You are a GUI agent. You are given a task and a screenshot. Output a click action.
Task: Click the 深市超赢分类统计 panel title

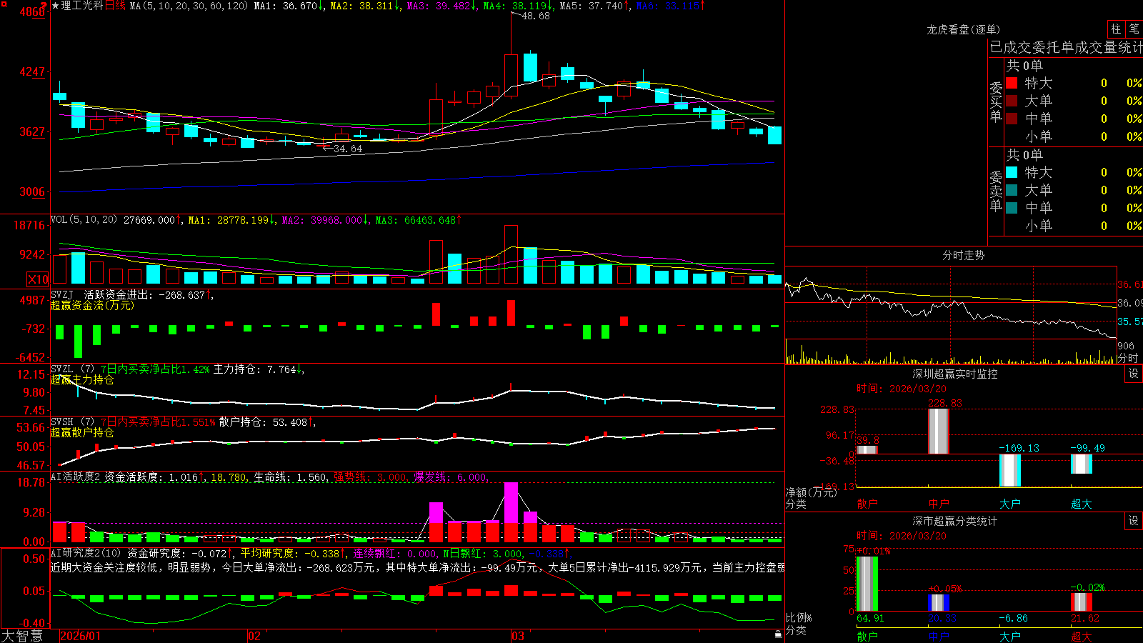pyautogui.click(x=954, y=521)
